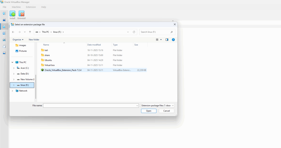This screenshot has height=148, width=281.
Task: Refresh the linux (F:) folder listing
Action: (134, 32)
